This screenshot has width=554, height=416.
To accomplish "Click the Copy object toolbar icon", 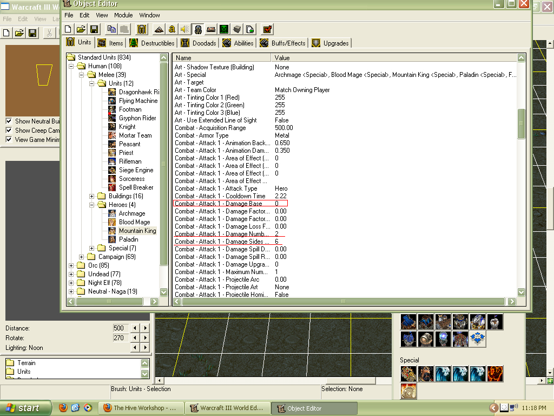I will coord(111,29).
